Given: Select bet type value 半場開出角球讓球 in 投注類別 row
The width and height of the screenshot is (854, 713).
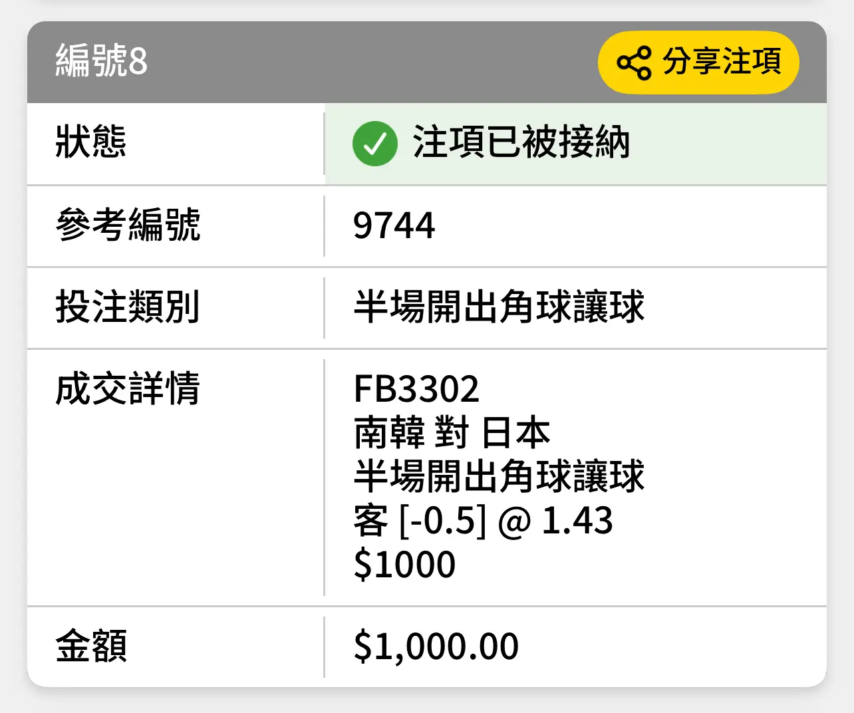Looking at the screenshot, I should click(x=499, y=307).
